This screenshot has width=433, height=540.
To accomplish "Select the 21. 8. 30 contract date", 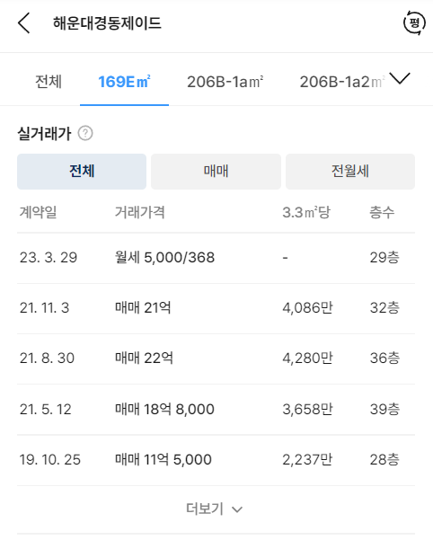I will point(47,359).
